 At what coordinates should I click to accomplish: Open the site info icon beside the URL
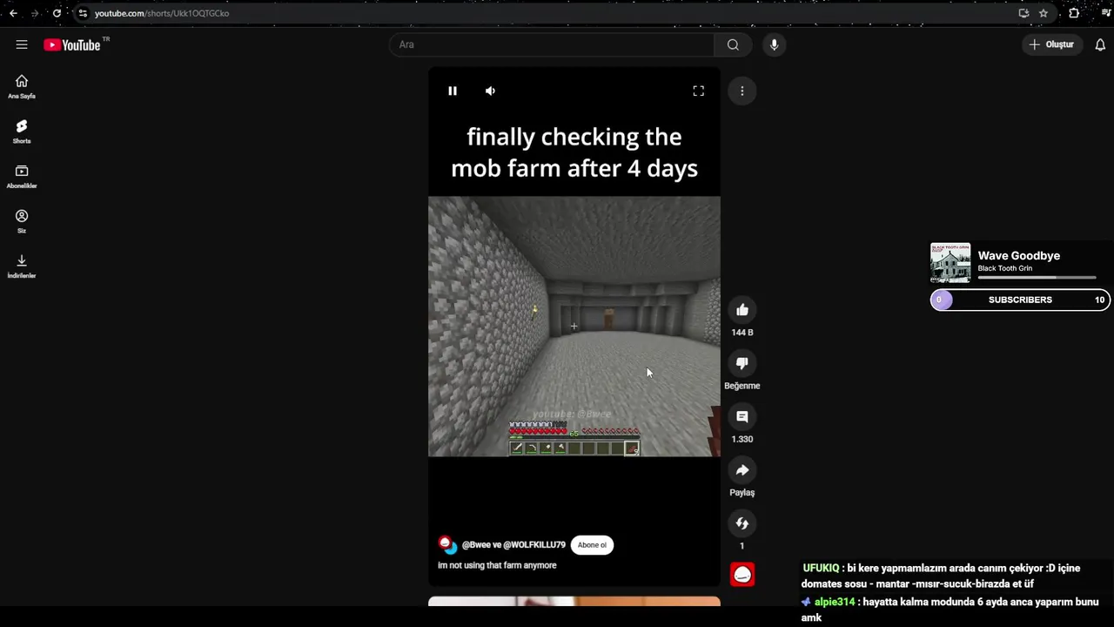[82, 13]
